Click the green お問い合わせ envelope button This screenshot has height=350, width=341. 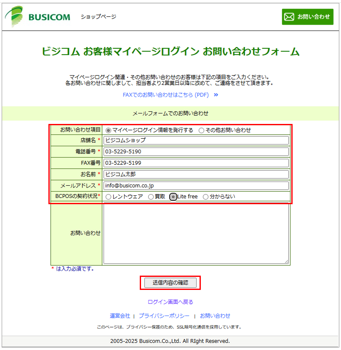[x=307, y=17]
